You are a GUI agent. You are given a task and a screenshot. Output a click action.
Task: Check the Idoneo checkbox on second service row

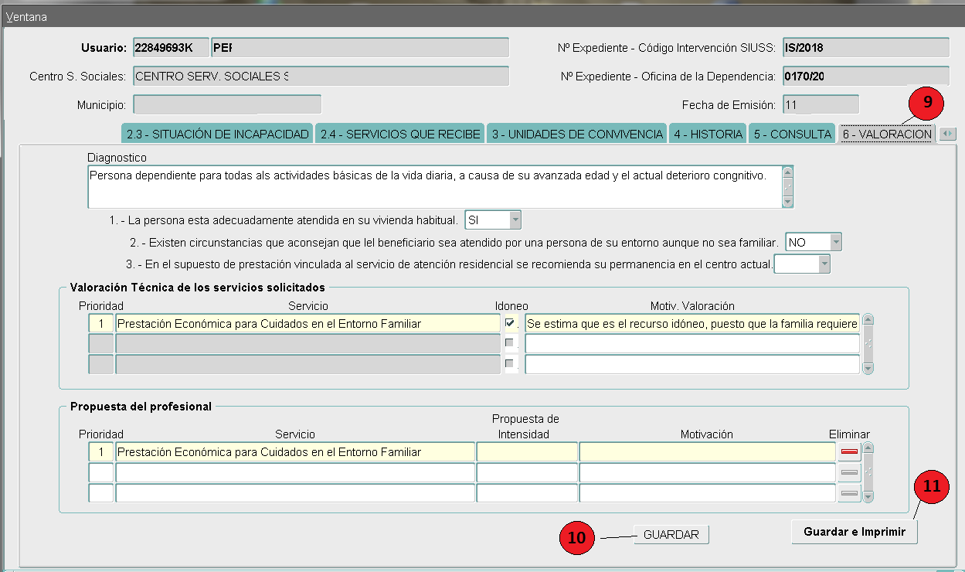[x=510, y=343]
